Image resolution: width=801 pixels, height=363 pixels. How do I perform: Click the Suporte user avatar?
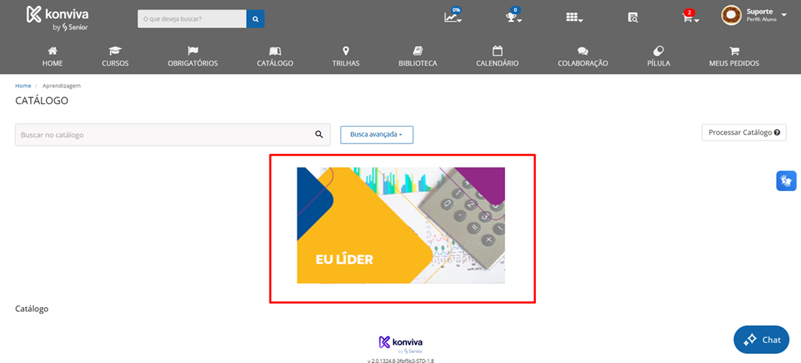pyautogui.click(x=731, y=15)
